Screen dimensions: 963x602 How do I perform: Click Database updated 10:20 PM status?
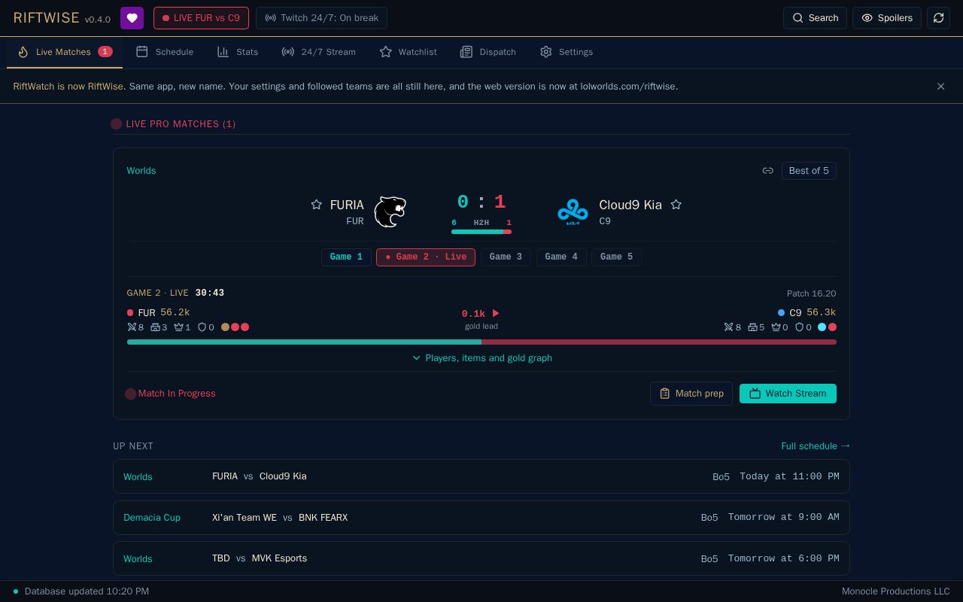pyautogui.click(x=81, y=591)
